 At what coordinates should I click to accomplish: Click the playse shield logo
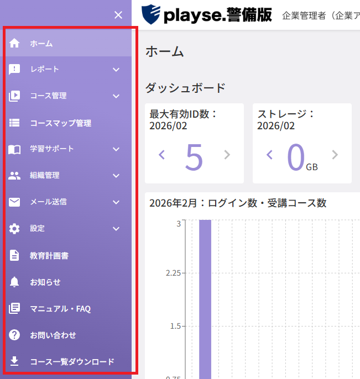151,14
